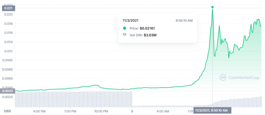
Task: Click the green Price dot in tooltip
Action: coord(124,28)
